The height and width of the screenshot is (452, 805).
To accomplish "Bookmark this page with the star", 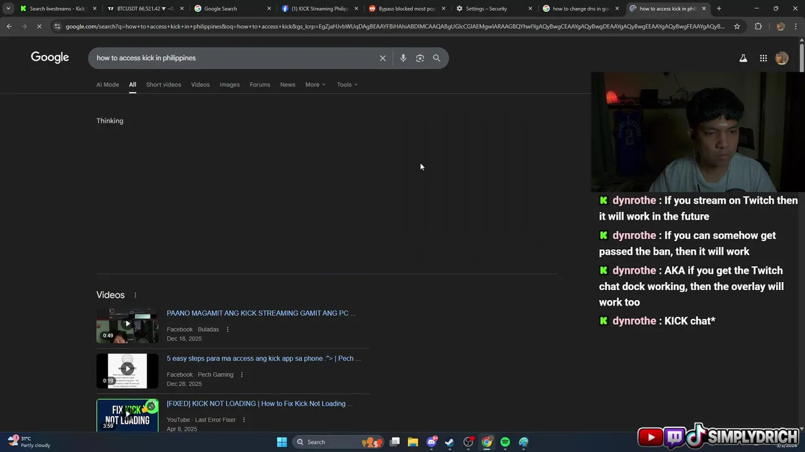I will click(x=737, y=26).
